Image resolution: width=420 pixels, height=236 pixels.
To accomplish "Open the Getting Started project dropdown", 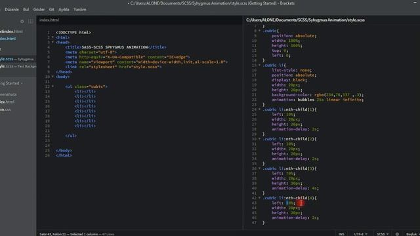I will tap(11, 83).
